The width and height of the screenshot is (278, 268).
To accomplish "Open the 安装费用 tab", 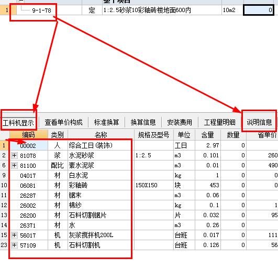I will (x=180, y=122).
